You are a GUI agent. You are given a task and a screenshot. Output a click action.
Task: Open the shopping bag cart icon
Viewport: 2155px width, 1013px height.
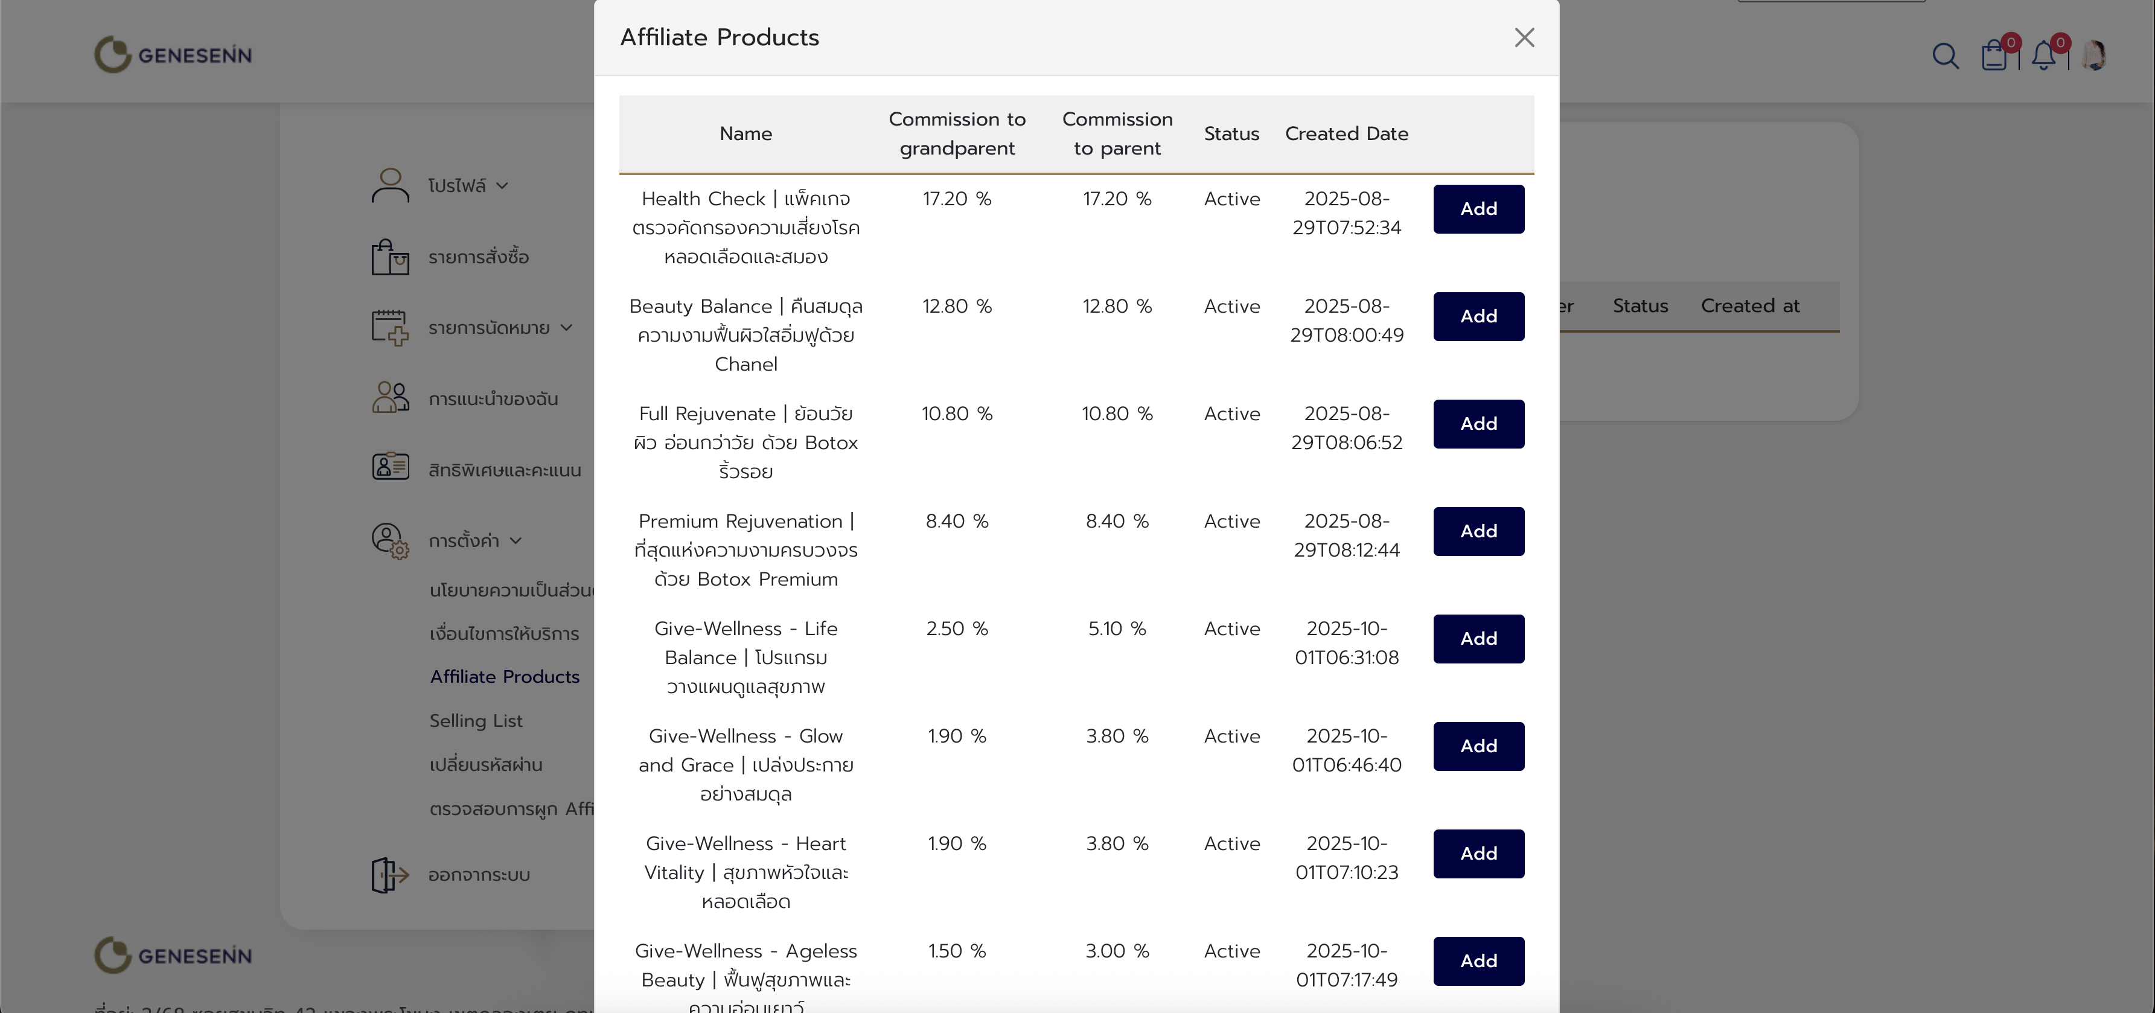tap(1994, 56)
